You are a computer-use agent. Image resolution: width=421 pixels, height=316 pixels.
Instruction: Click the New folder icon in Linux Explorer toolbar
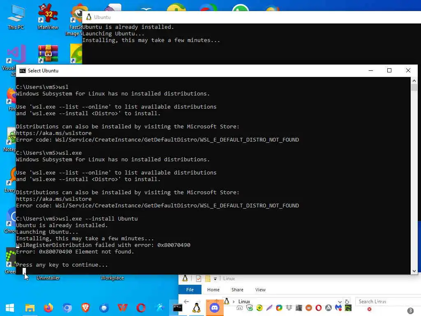208,279
